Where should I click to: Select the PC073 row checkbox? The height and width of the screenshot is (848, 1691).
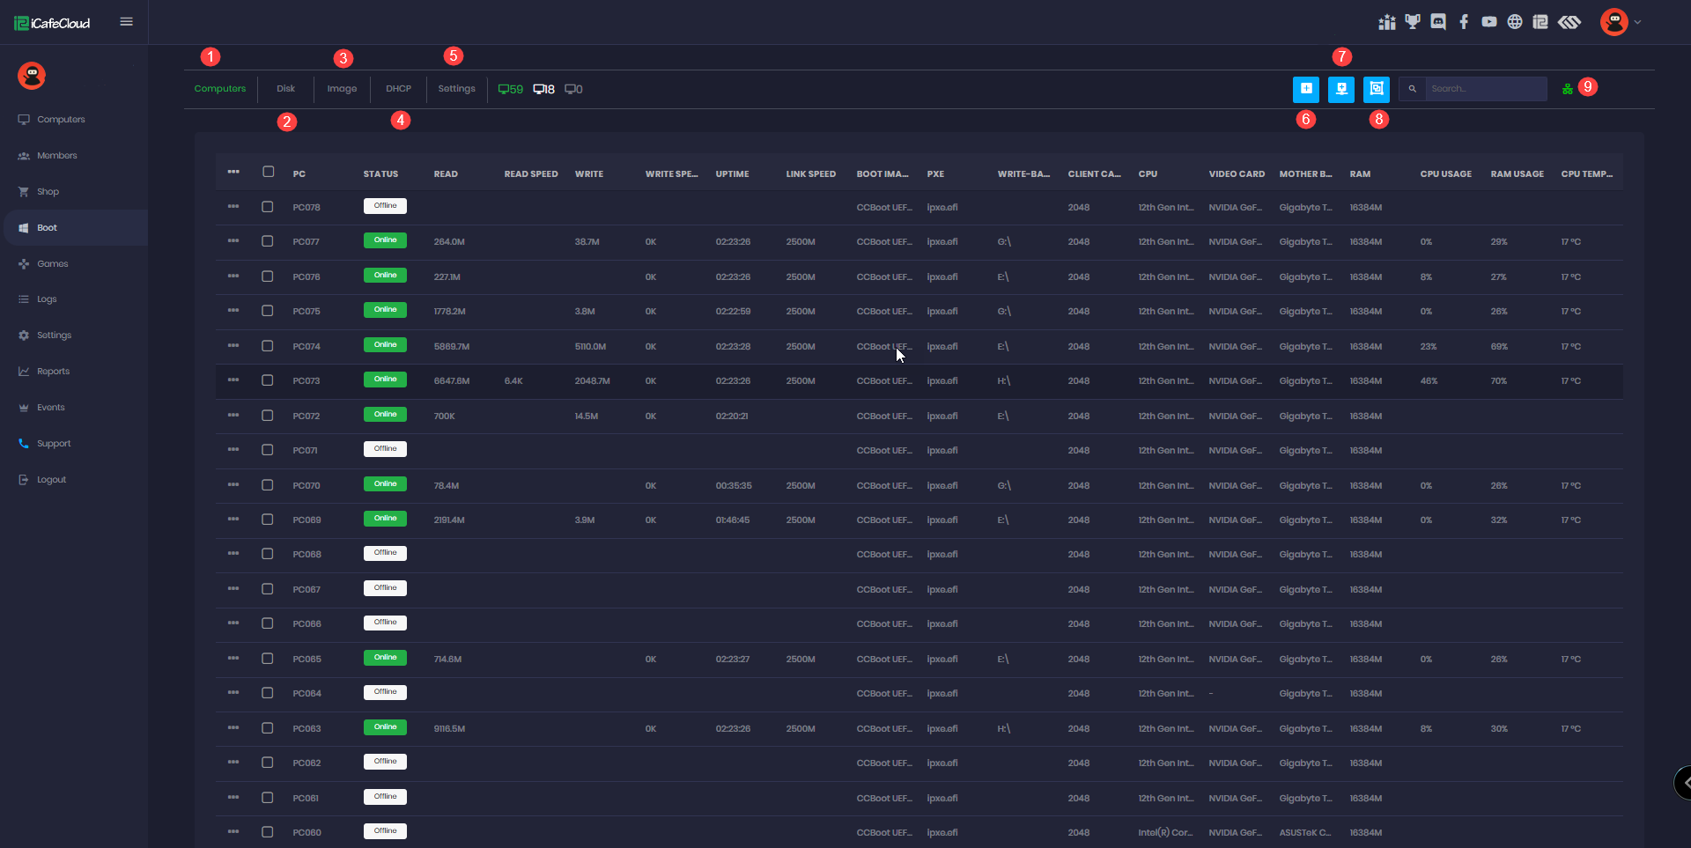[x=268, y=380]
